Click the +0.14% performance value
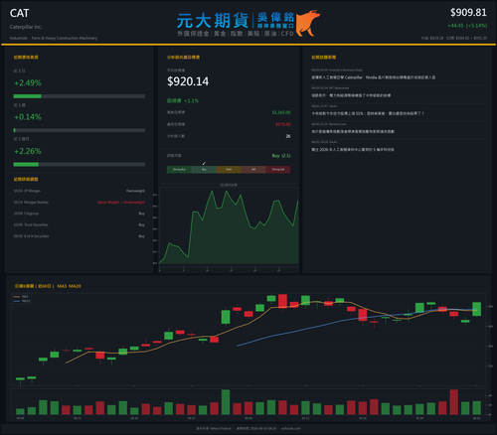497x435 pixels. coord(28,117)
